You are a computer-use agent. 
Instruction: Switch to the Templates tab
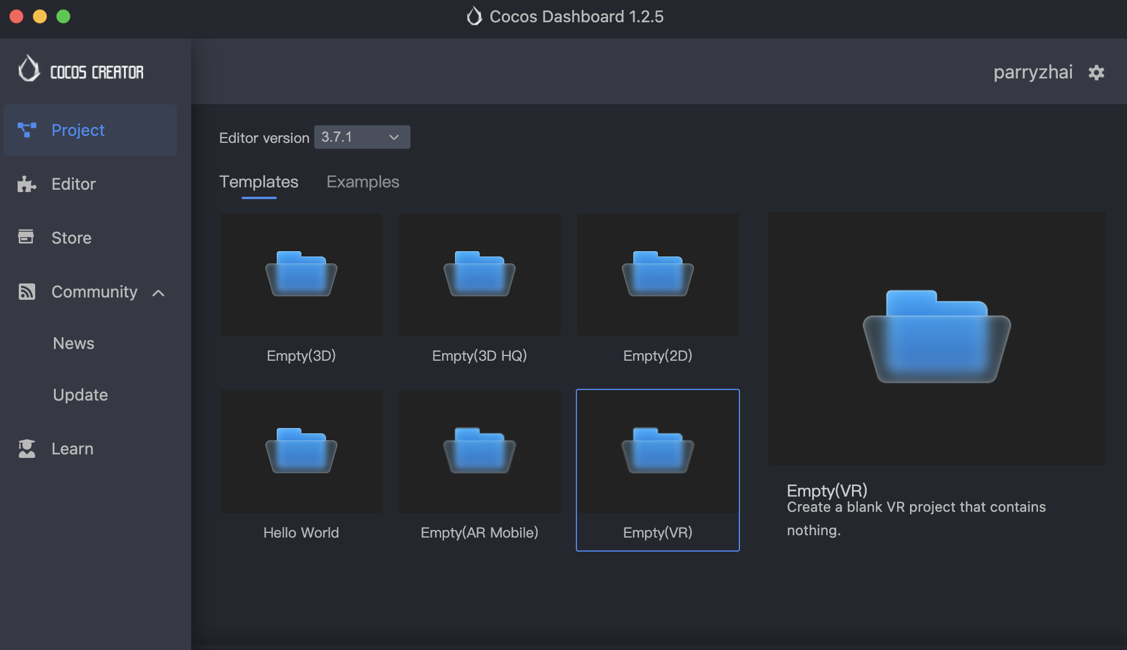[260, 181]
